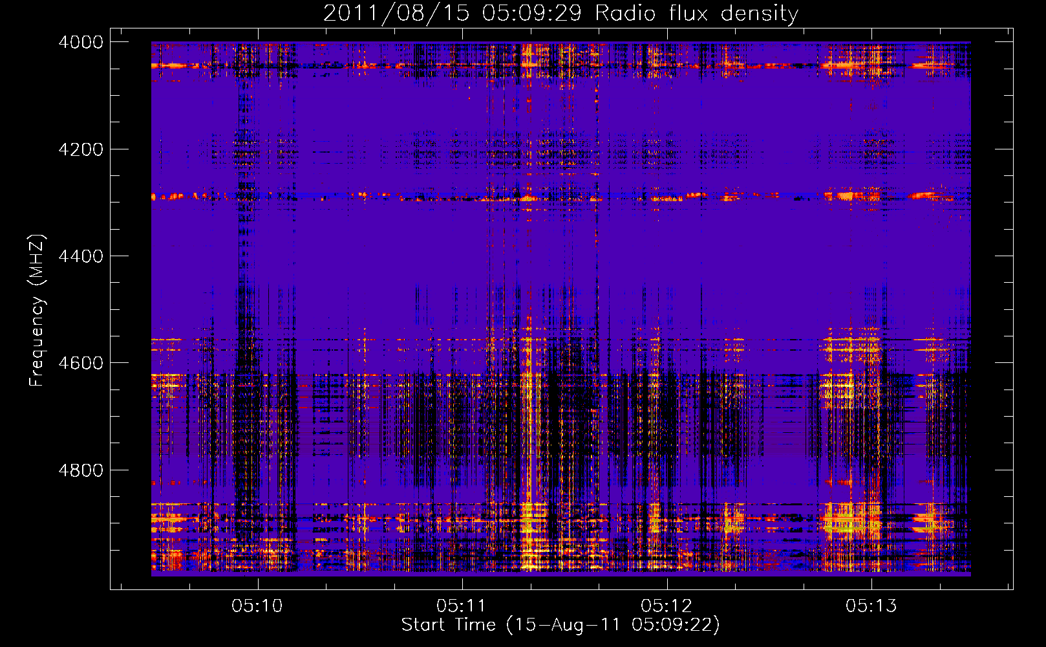This screenshot has height=647, width=1046.
Task: Click the '05:11' time axis label
Action: click(x=462, y=606)
